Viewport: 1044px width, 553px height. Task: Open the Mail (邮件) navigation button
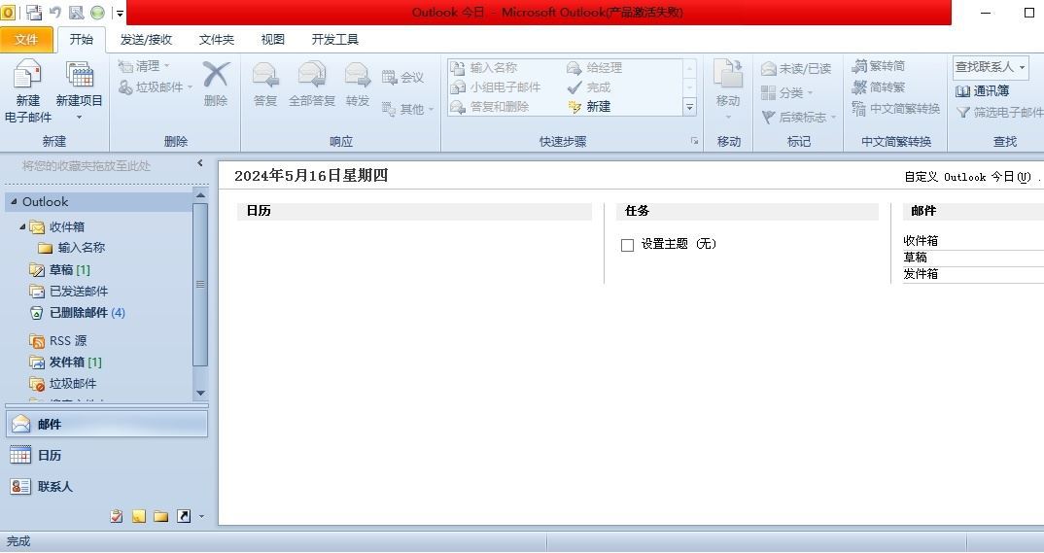107,424
